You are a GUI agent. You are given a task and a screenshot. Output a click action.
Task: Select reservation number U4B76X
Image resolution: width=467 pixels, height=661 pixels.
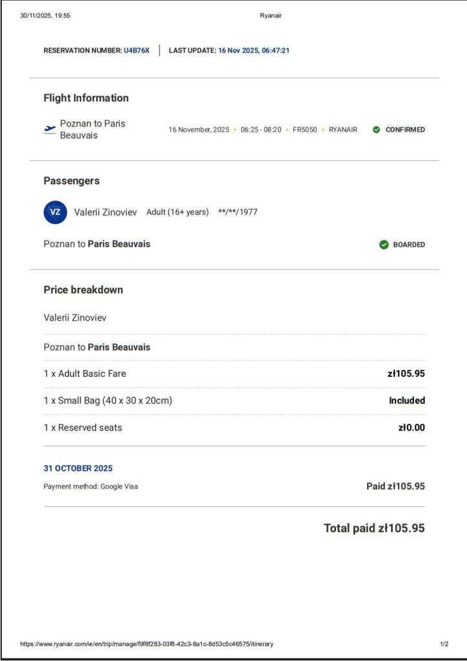tap(137, 50)
